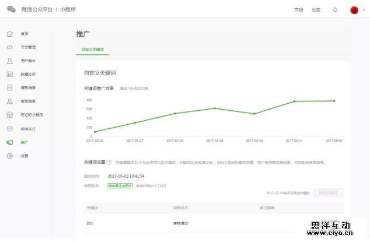
Task: Open the 文档 link in top bar
Action: 298,10
